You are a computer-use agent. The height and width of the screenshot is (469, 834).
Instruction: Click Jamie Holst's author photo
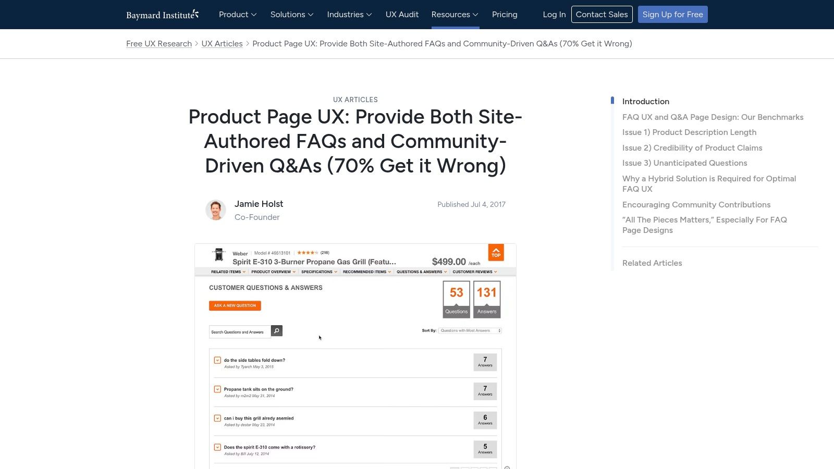tap(216, 210)
